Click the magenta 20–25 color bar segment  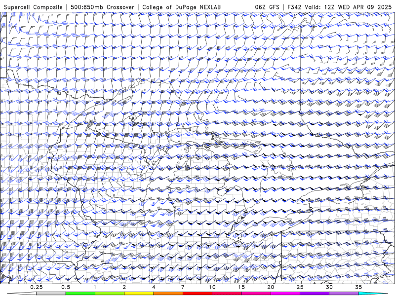pyautogui.click(x=285, y=294)
